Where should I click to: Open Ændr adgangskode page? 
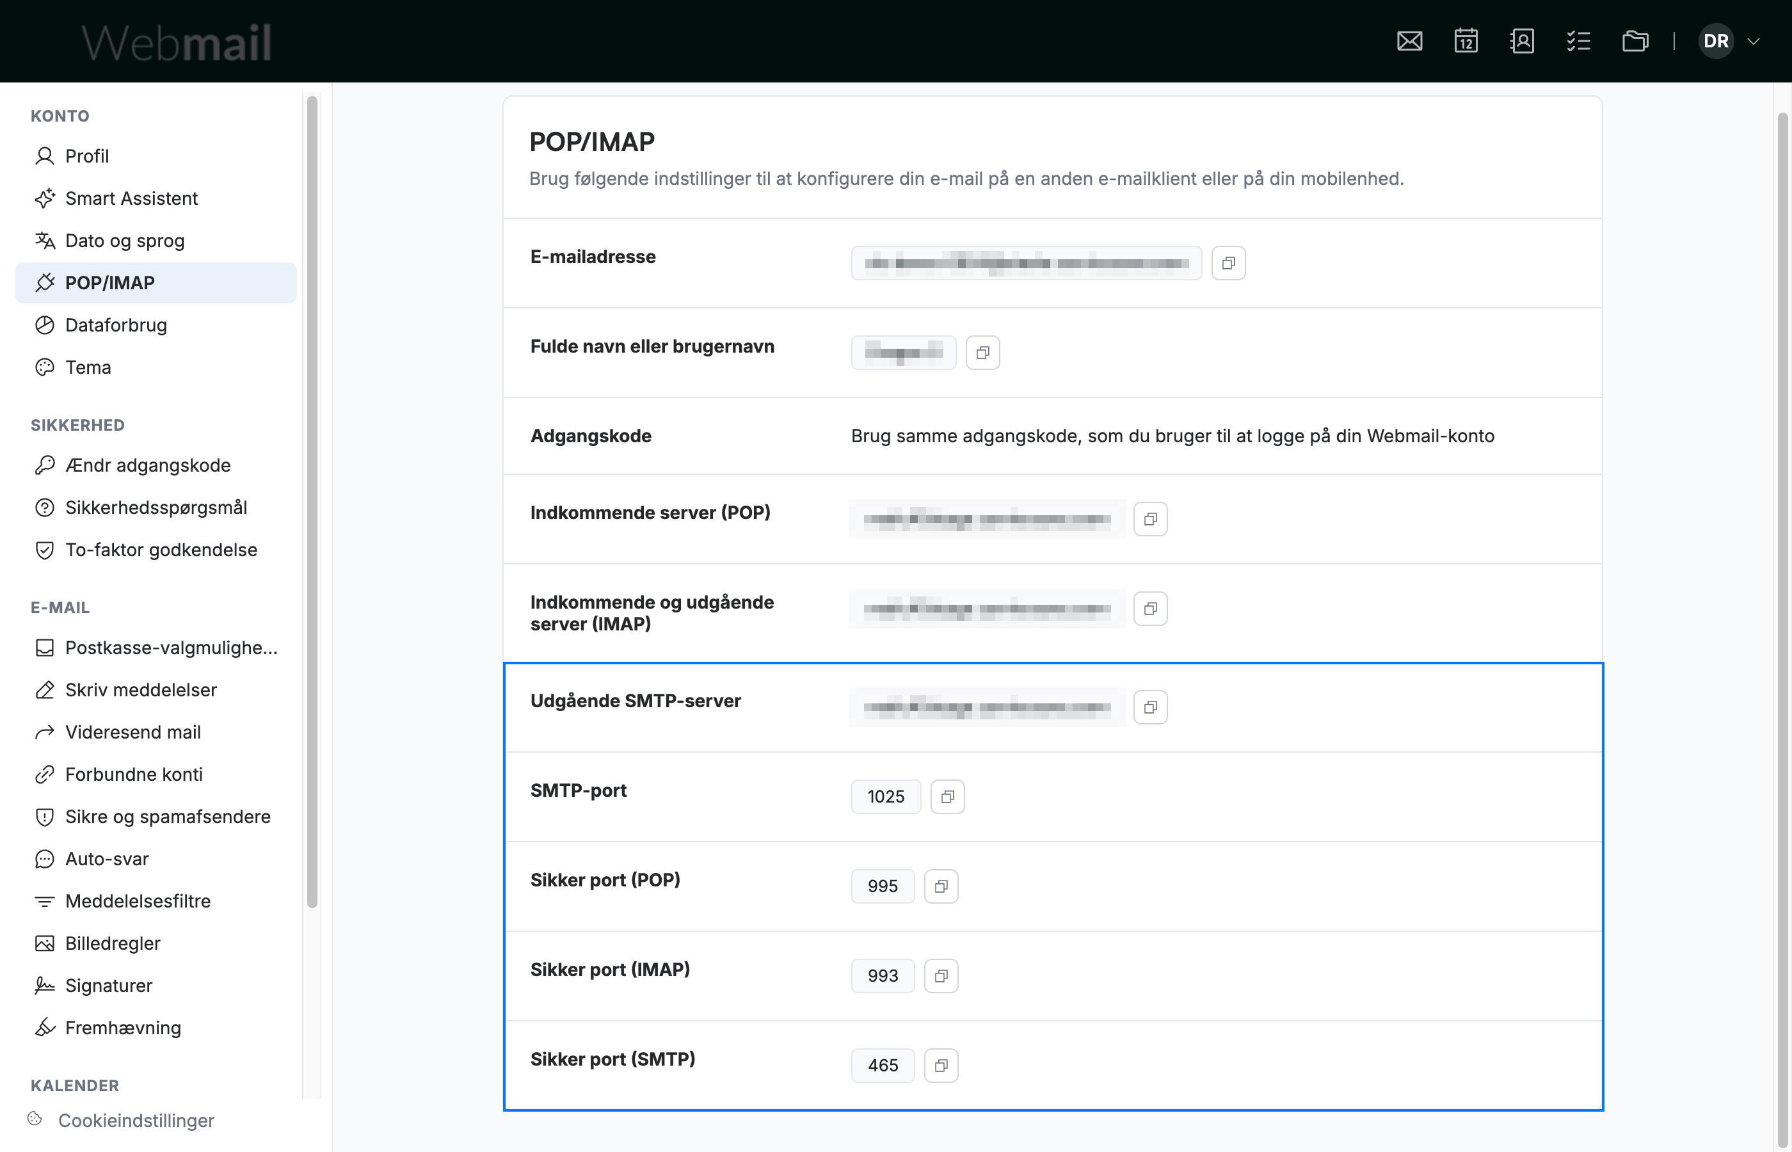pyautogui.click(x=156, y=465)
